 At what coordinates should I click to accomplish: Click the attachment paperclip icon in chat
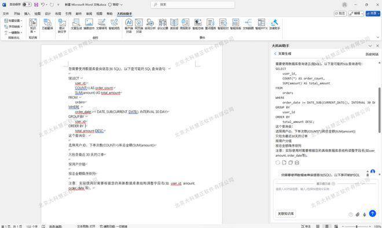(x=357, y=214)
